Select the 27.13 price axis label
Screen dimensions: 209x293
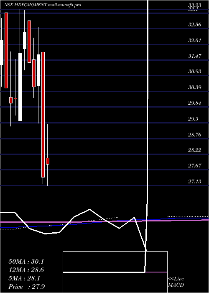194,181
